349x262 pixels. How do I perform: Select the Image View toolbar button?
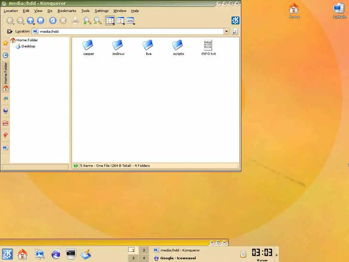click(x=130, y=20)
